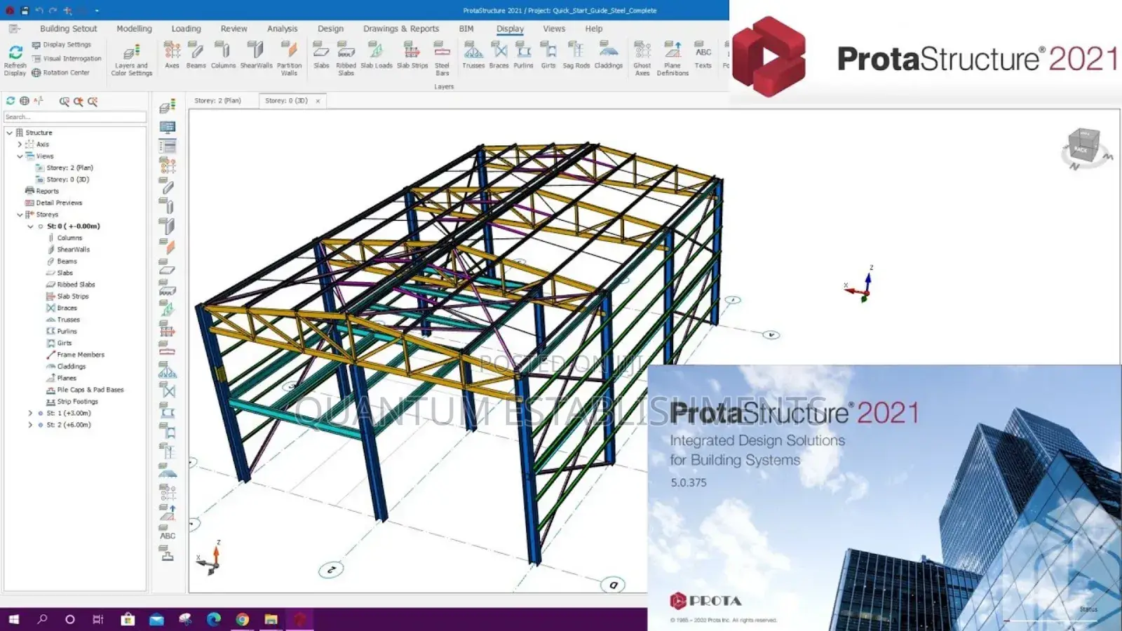The image size is (1122, 631).
Task: Click refresh icon above the structure tree
Action: 11,101
